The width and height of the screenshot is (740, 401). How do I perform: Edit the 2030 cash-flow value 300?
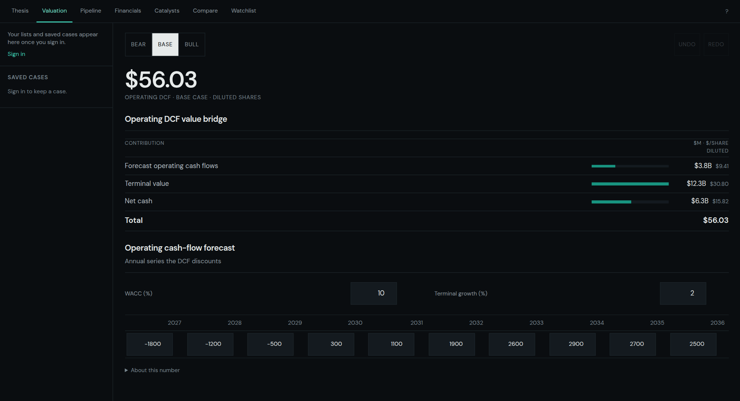[331, 344]
